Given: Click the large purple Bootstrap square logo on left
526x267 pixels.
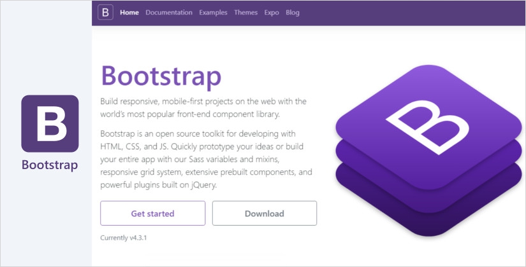Looking at the screenshot, I should coord(50,124).
